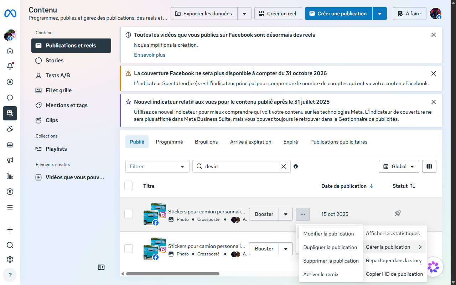Click the Créer un reel button
456x285 pixels.
pos(278,14)
